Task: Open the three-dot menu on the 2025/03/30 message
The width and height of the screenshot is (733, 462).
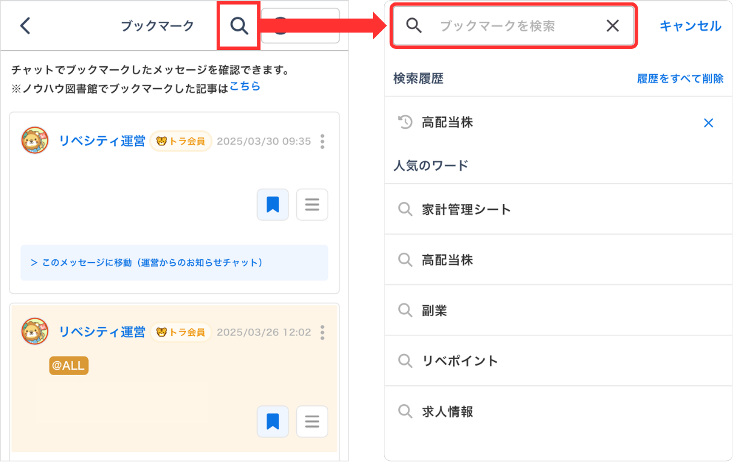Action: click(x=322, y=142)
